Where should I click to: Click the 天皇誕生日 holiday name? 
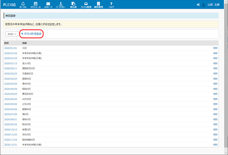[x=28, y=74]
